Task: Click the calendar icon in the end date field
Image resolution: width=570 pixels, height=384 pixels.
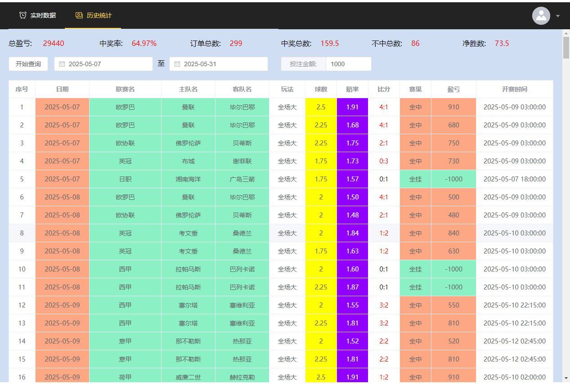Action: pyautogui.click(x=177, y=64)
